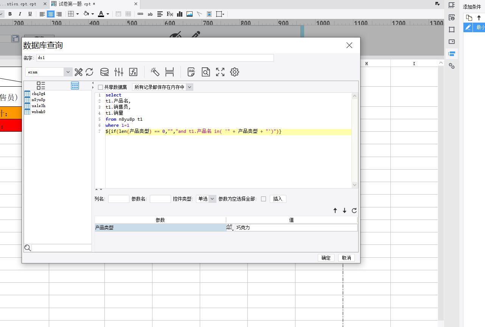Click the 名字 field containing ds1
Image resolution: width=485 pixels, height=327 pixels.
(155, 58)
